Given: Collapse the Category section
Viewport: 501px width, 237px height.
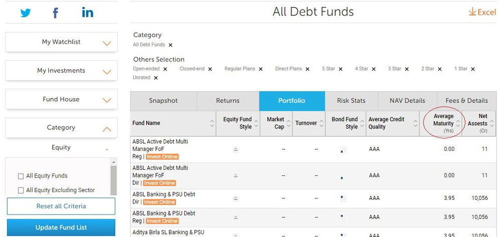Looking at the screenshot, I should [x=107, y=129].
